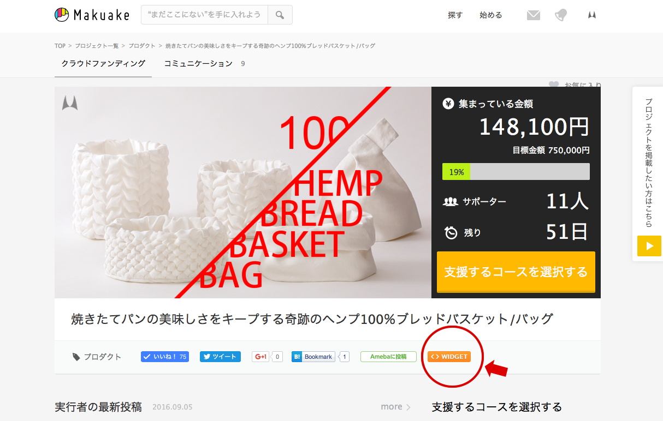Click 支援するコースを選択する orange button
Screen dimensions: 663x421
[516, 272]
